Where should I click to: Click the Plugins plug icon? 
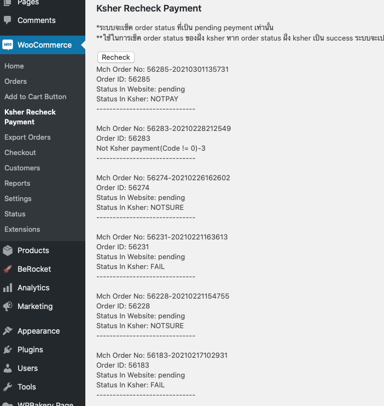click(8, 350)
